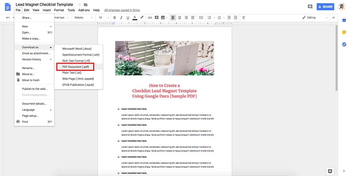The height and width of the screenshot is (176, 350).
Task: Open the Tools menu
Action: [x=71, y=10]
